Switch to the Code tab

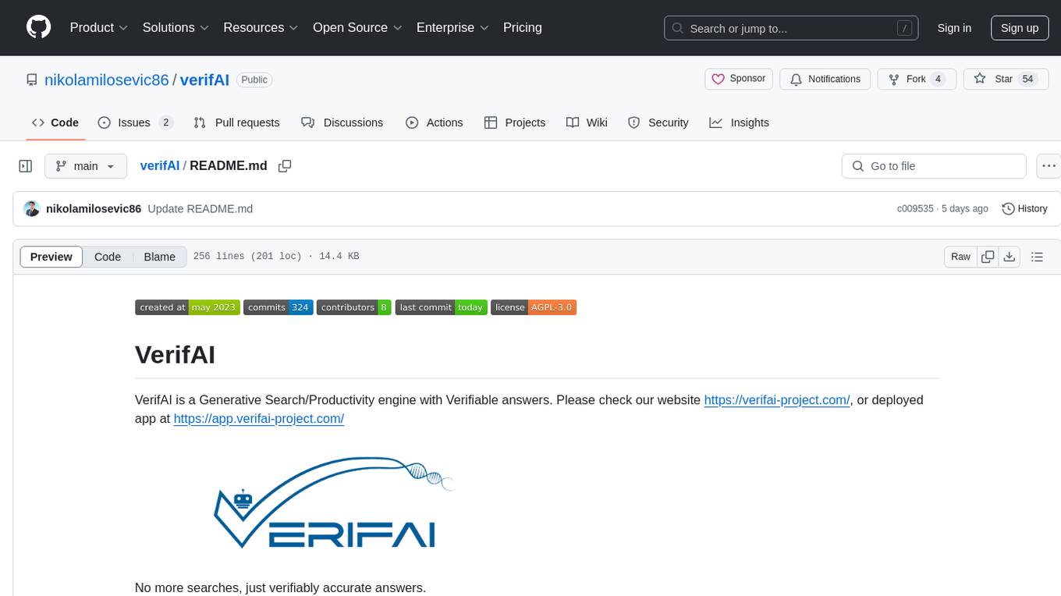(55, 122)
